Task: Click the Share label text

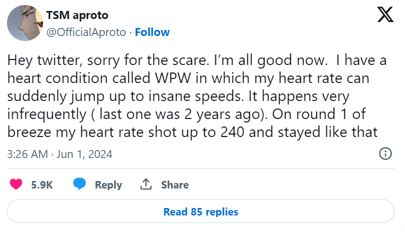Action: (174, 184)
